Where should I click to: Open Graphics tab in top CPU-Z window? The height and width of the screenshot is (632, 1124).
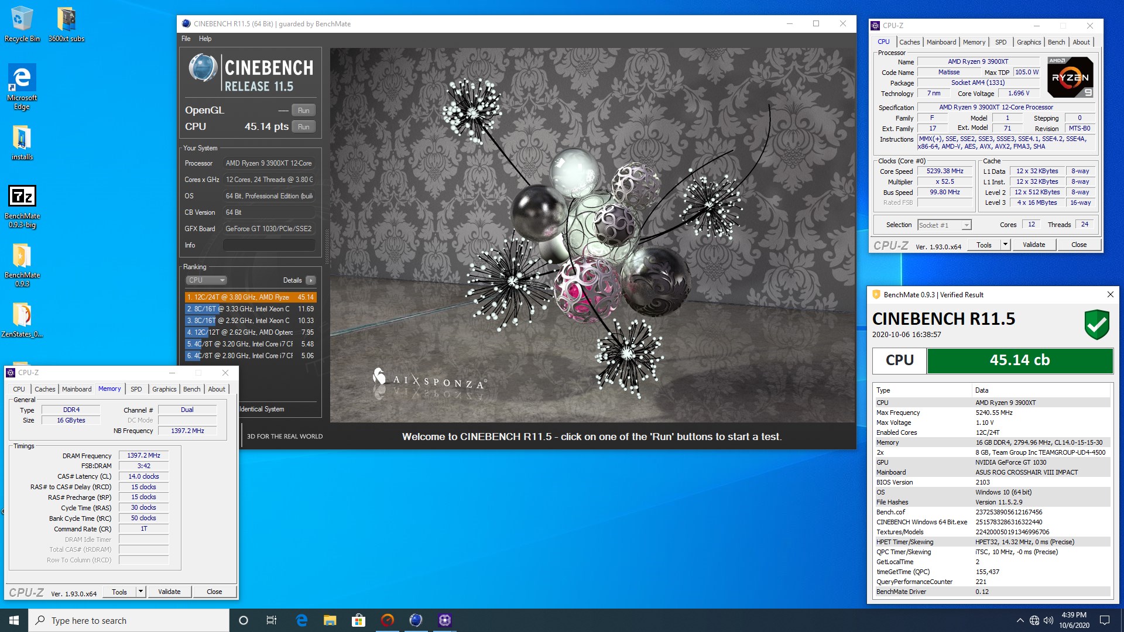click(x=1029, y=42)
